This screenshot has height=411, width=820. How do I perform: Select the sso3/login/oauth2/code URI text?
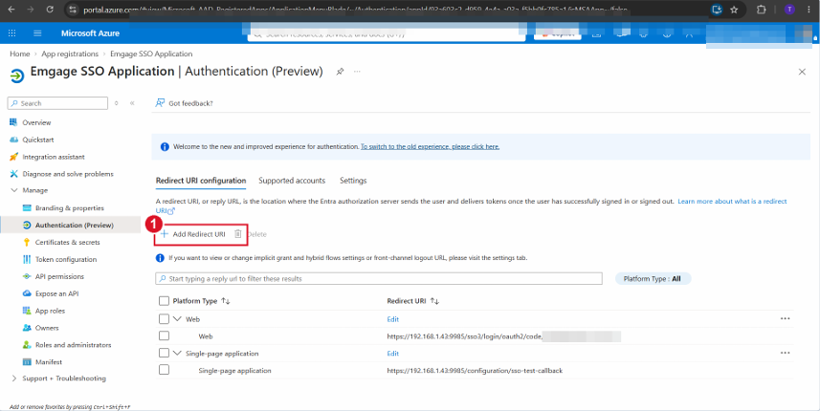point(464,336)
